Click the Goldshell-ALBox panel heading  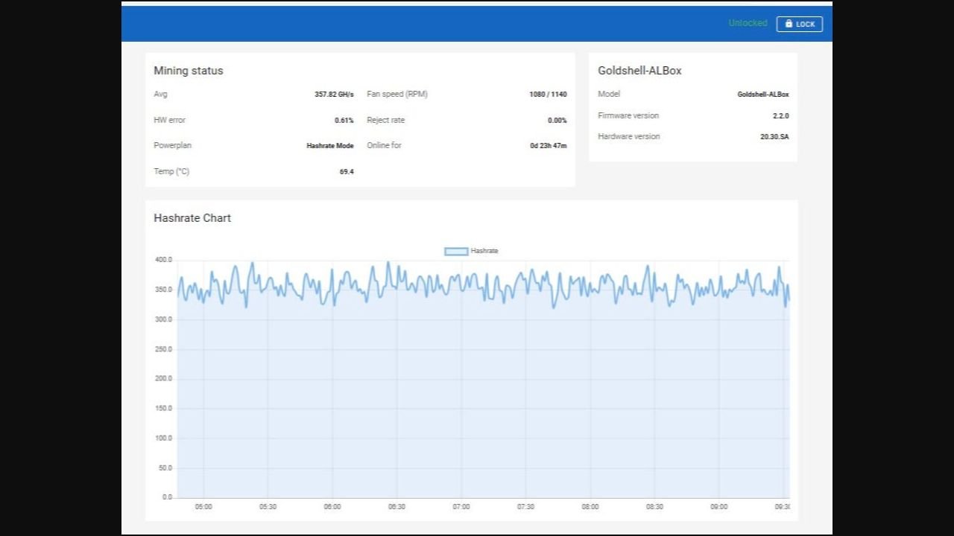point(639,71)
